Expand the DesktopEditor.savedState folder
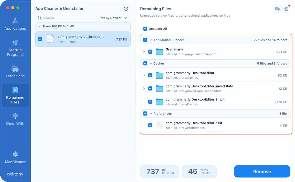The image size is (295, 182). click(144, 88)
